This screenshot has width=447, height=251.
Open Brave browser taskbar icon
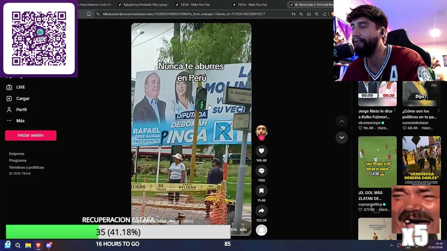[38, 245]
